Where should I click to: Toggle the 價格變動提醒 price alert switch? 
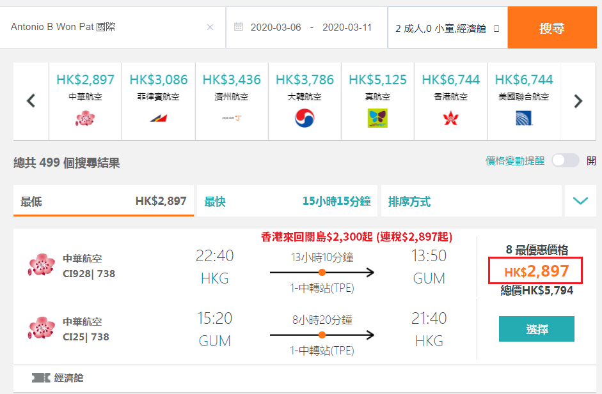pos(566,160)
